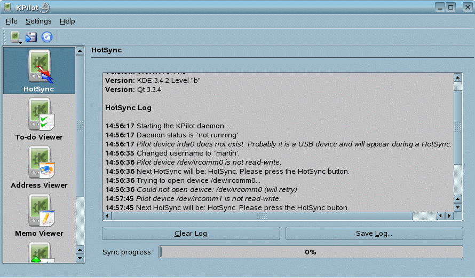Click the Clear Log button
This screenshot has width=475, height=278.
[x=191, y=234]
